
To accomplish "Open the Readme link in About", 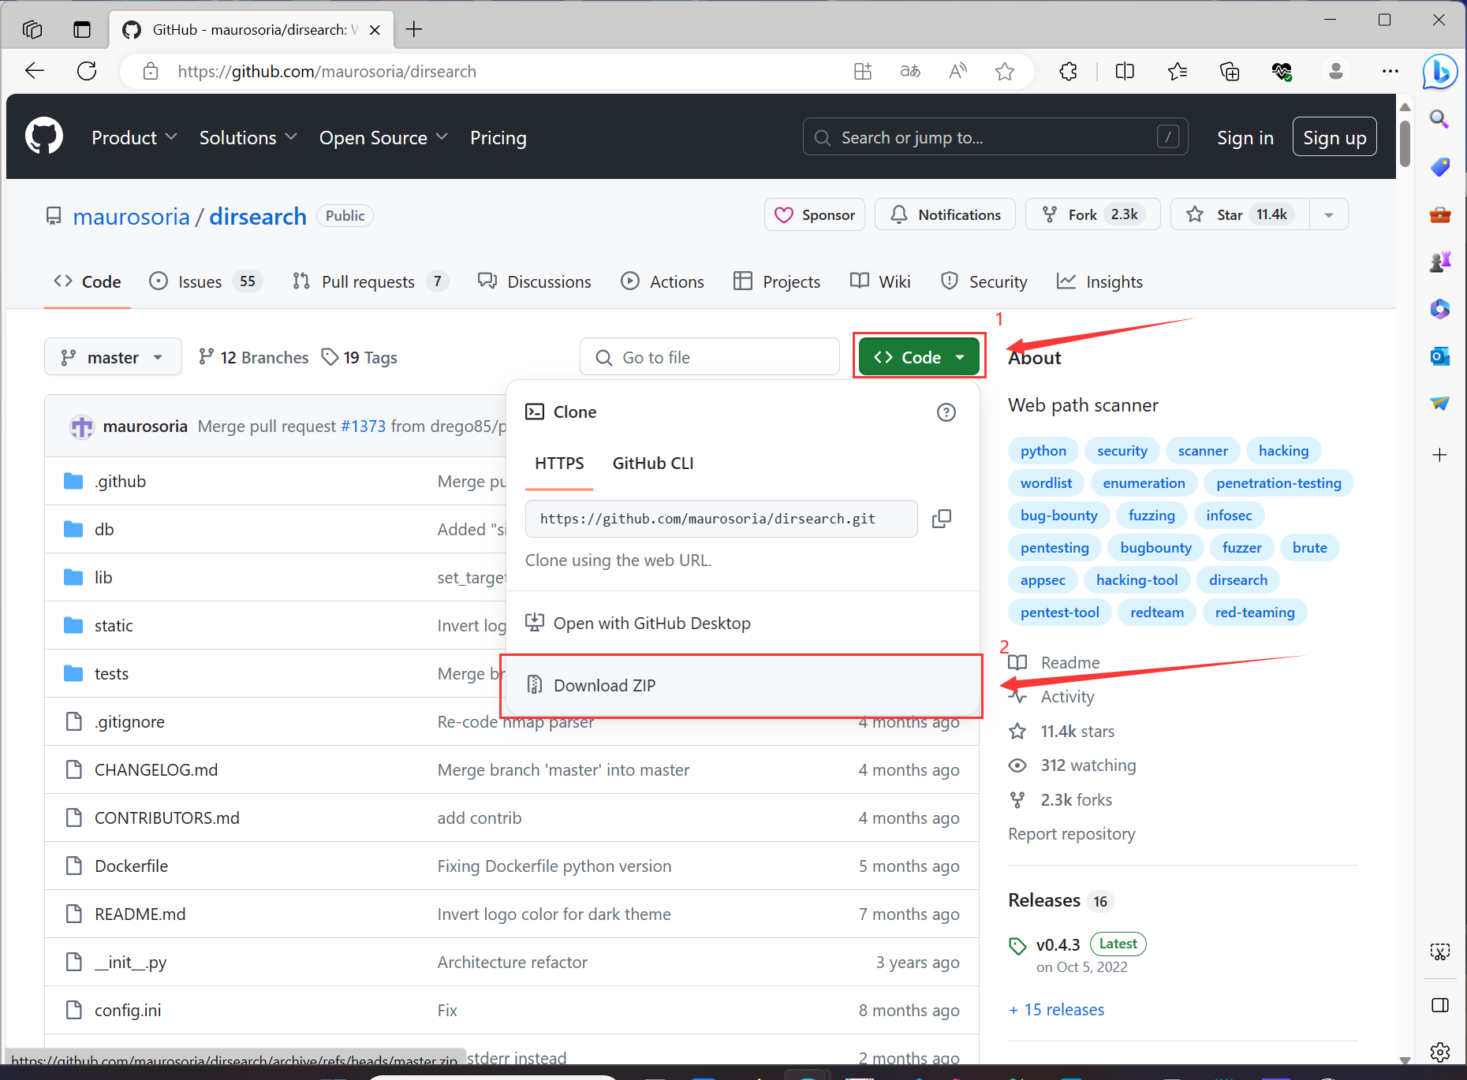I will click(1069, 662).
